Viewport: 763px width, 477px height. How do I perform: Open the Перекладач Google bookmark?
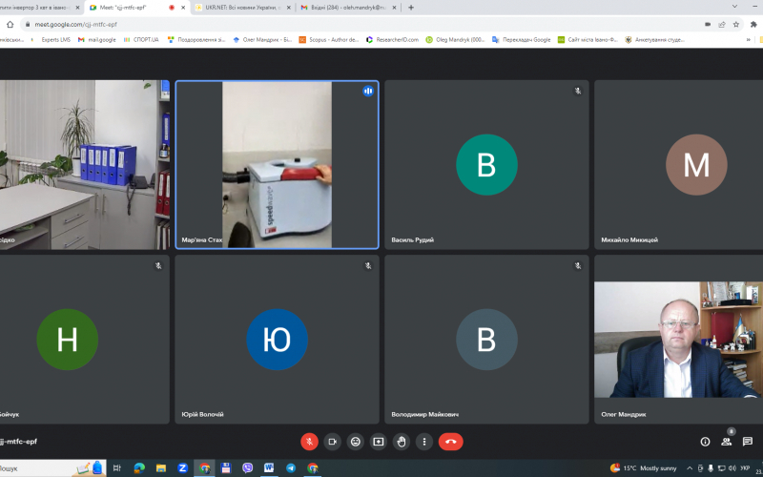pos(522,40)
